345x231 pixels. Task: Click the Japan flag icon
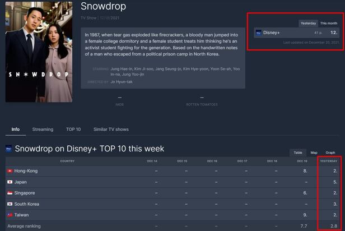point(9,182)
